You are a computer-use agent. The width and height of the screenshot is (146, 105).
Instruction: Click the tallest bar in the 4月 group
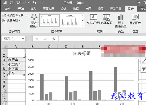(x=115, y=84)
